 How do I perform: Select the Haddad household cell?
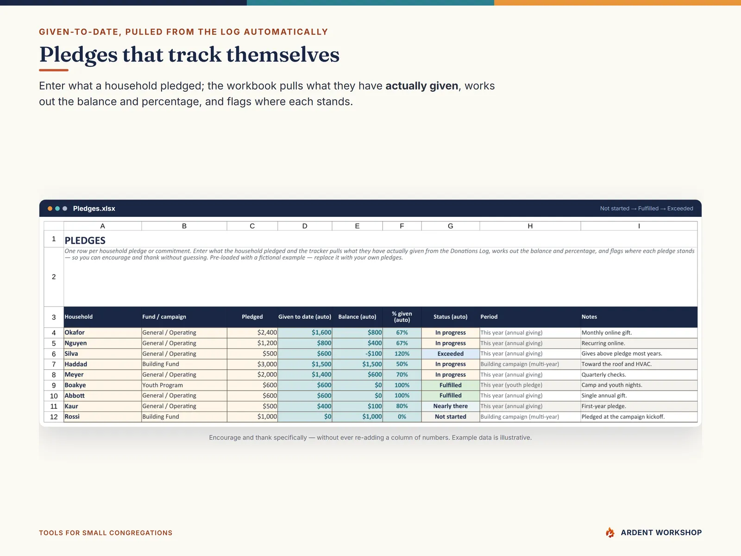pos(102,364)
